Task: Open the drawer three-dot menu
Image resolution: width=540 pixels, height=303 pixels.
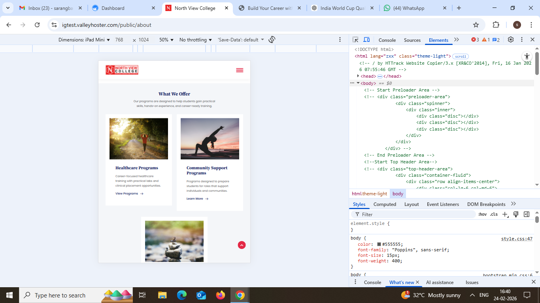Action: (355, 282)
